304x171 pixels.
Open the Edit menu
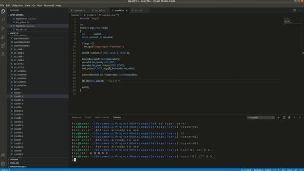pyautogui.click(x=8, y=5)
